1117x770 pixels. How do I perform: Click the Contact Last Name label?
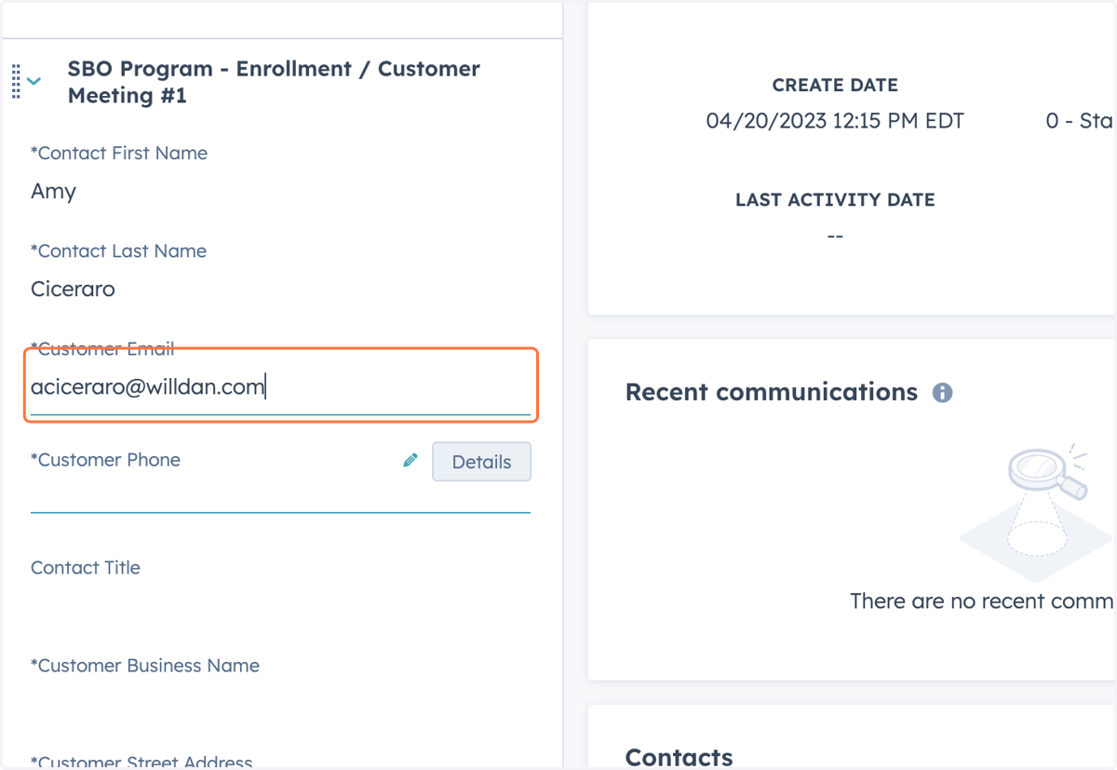tap(119, 251)
